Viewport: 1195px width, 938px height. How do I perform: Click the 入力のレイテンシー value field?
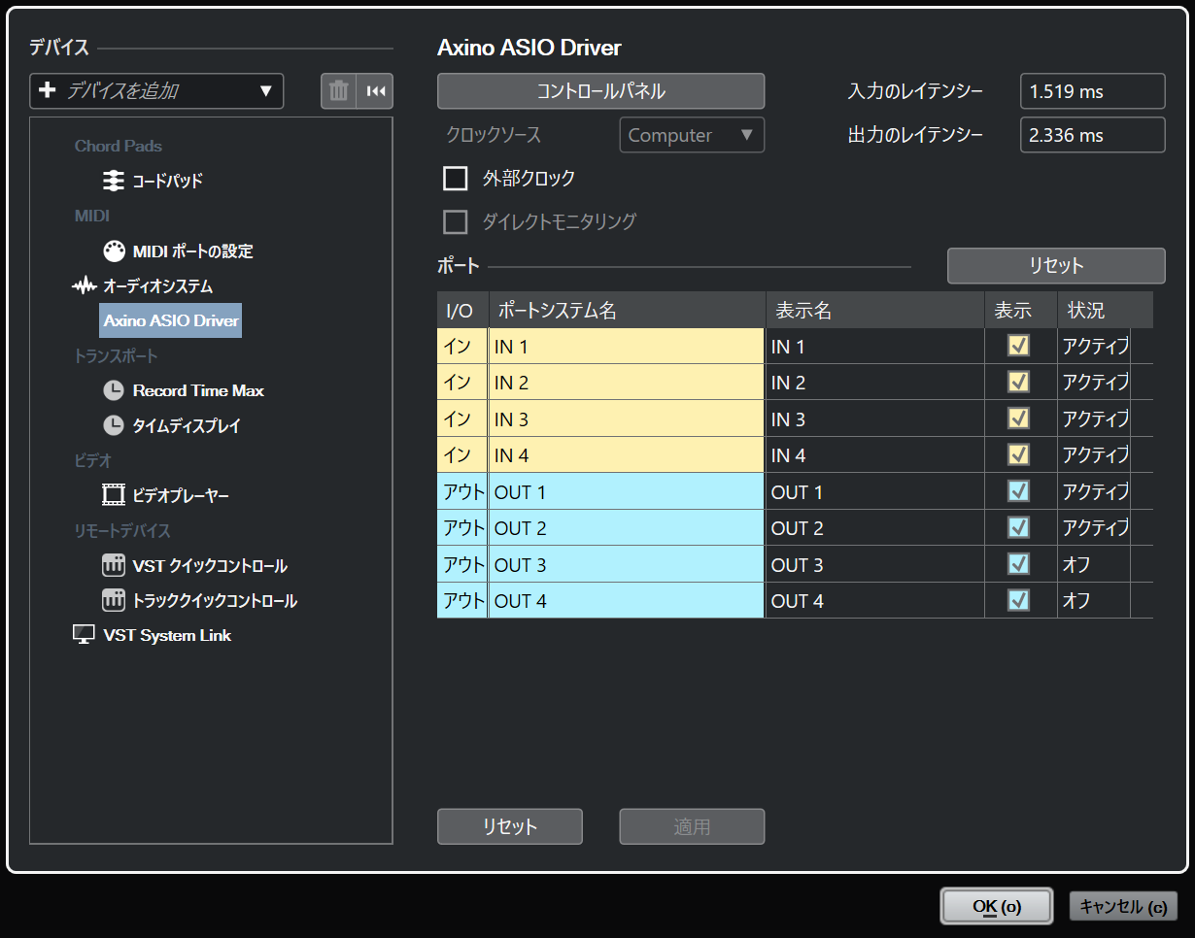1093,91
